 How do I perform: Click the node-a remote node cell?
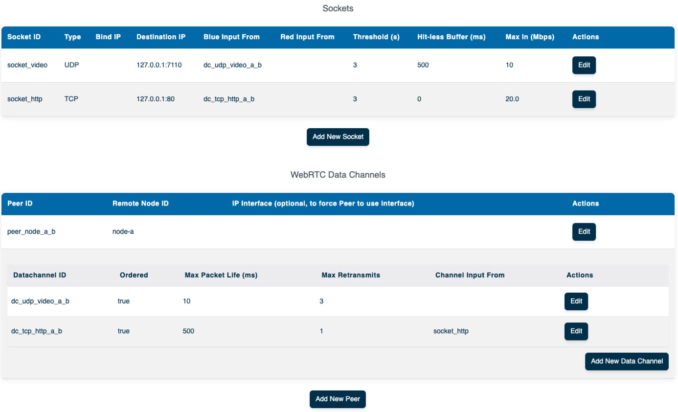pyautogui.click(x=123, y=232)
